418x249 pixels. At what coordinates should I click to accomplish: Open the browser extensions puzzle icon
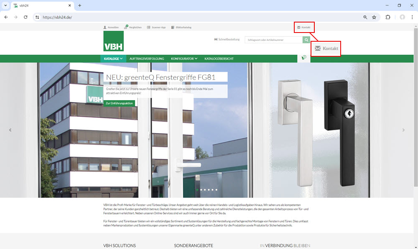(388, 17)
